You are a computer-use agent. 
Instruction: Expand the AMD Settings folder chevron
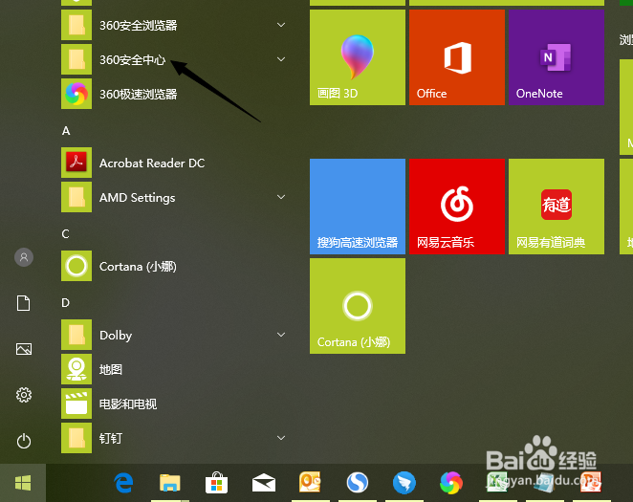pos(281,197)
